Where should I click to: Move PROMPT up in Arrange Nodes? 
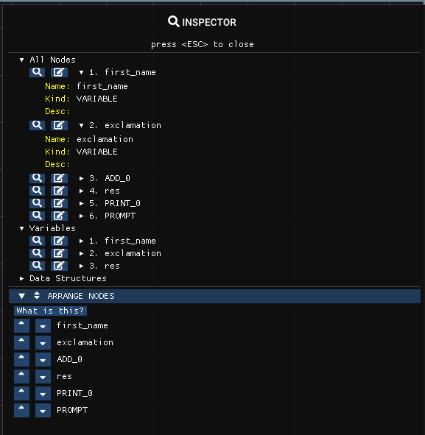[21, 410]
